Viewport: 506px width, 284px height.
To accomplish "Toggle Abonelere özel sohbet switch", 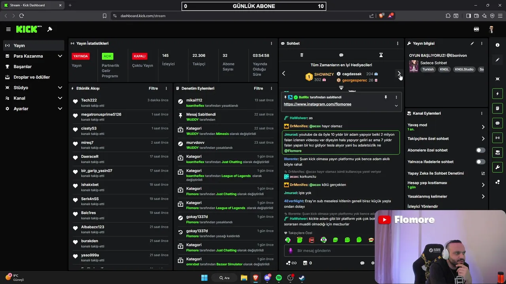I will click(480, 150).
